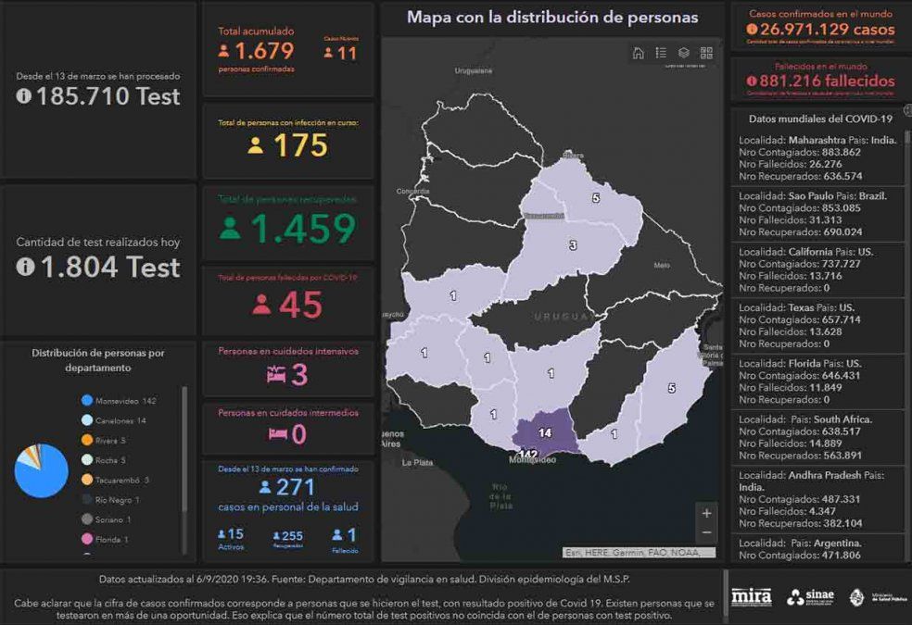912x625 pixels.
Task: Click the sinae logo in footer
Action: [x=809, y=597]
